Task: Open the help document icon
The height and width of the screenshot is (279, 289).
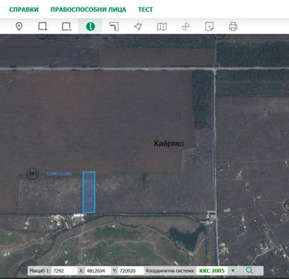Action: click(x=210, y=27)
